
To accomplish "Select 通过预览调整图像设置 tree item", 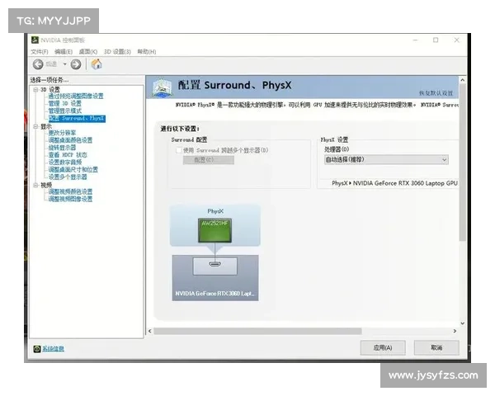I will point(76,96).
